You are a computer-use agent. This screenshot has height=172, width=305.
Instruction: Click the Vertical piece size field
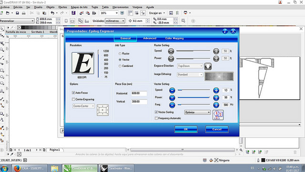[139, 102]
